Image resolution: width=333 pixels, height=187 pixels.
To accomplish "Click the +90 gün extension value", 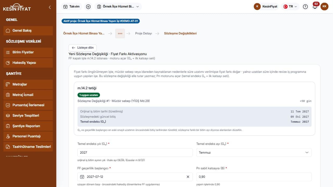I will click(x=305, y=101).
